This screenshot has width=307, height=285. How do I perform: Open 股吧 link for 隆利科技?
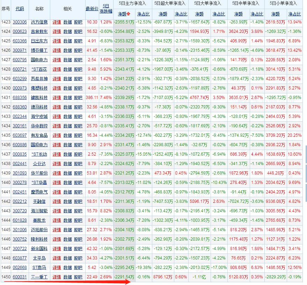(x=78, y=239)
